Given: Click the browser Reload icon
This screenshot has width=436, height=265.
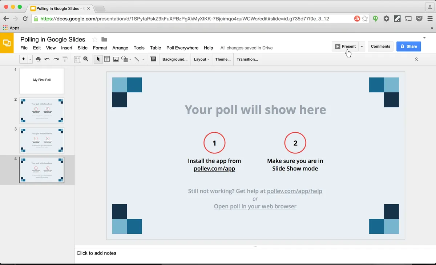Looking at the screenshot, I should pos(25,19).
